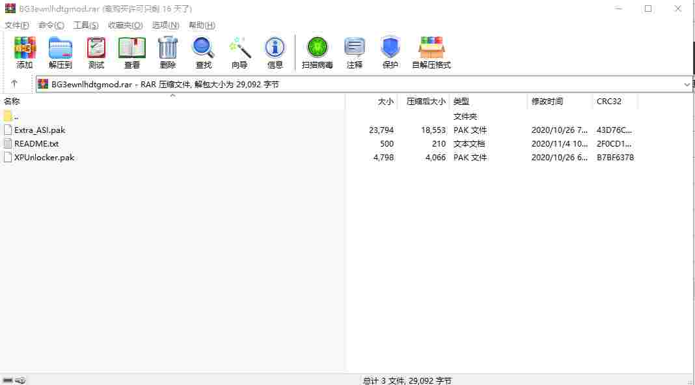Run 测试 (Test) on the archive

coord(96,48)
